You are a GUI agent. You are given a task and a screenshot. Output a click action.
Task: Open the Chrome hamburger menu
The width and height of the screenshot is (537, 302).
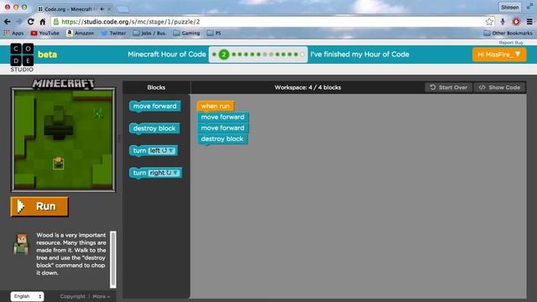click(x=529, y=22)
